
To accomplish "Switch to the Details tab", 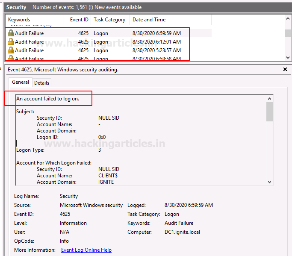I will pyautogui.click(x=42, y=82).
